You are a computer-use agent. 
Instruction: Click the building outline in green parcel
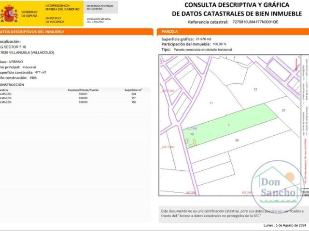[191, 143]
